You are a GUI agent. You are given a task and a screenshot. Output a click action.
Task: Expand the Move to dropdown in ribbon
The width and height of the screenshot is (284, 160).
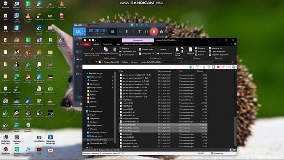tap(147, 49)
